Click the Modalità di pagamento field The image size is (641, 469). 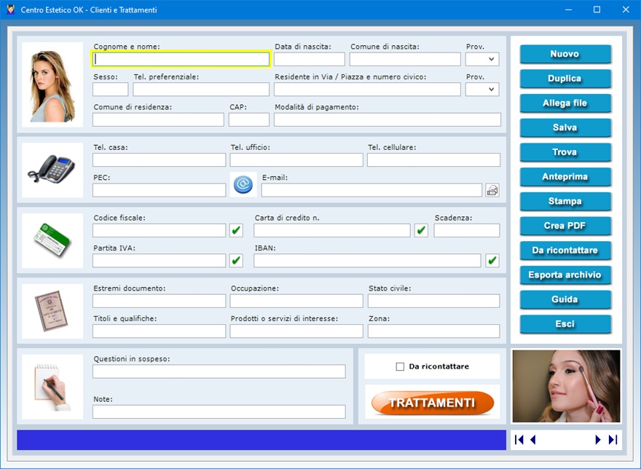[388, 120]
